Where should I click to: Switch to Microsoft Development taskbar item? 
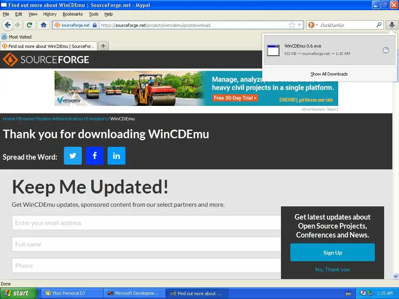click(134, 294)
